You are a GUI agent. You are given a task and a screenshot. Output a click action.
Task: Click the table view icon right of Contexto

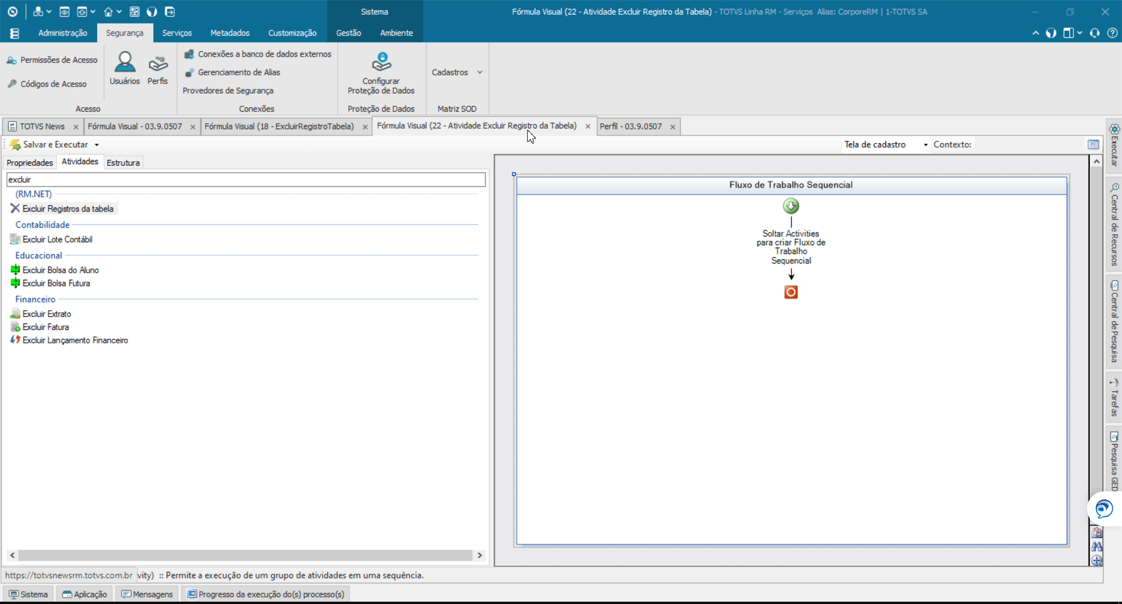[1093, 144]
